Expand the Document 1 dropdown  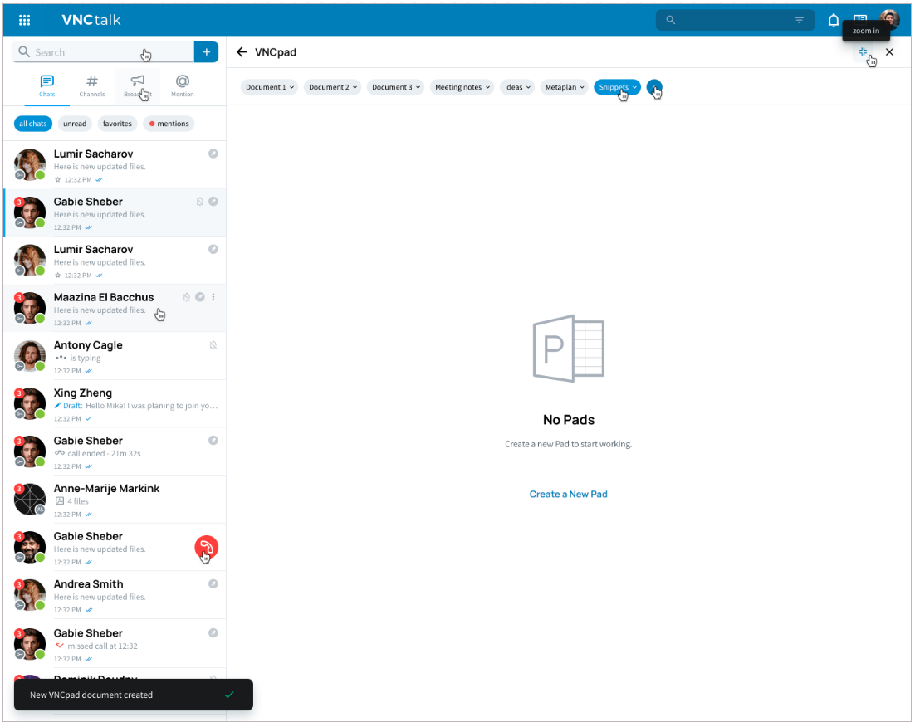[x=270, y=87]
